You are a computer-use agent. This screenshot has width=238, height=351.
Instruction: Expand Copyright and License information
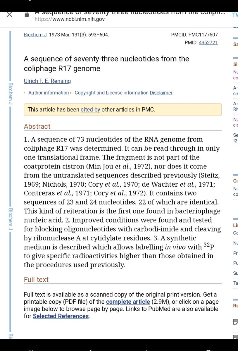[x=111, y=93]
